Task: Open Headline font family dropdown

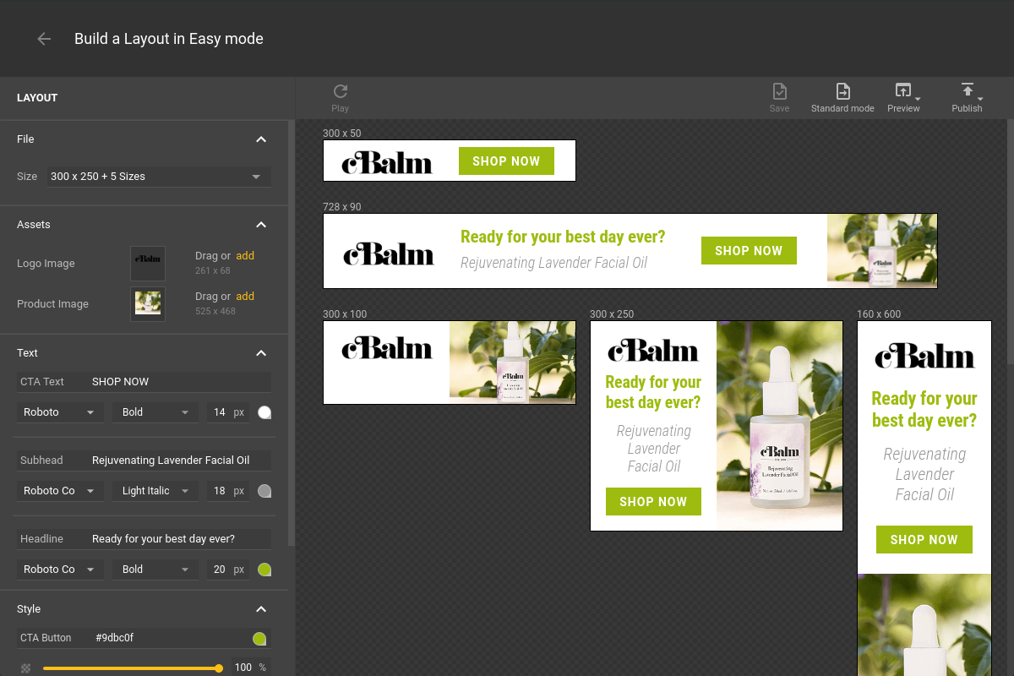Action: point(60,570)
